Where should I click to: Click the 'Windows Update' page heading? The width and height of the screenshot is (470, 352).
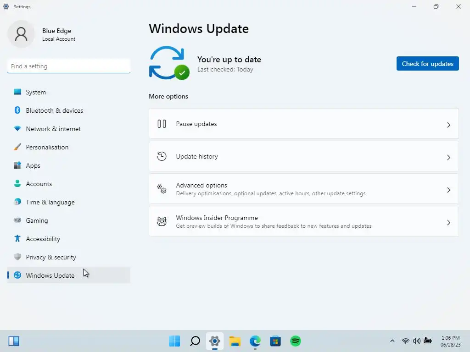click(x=199, y=28)
